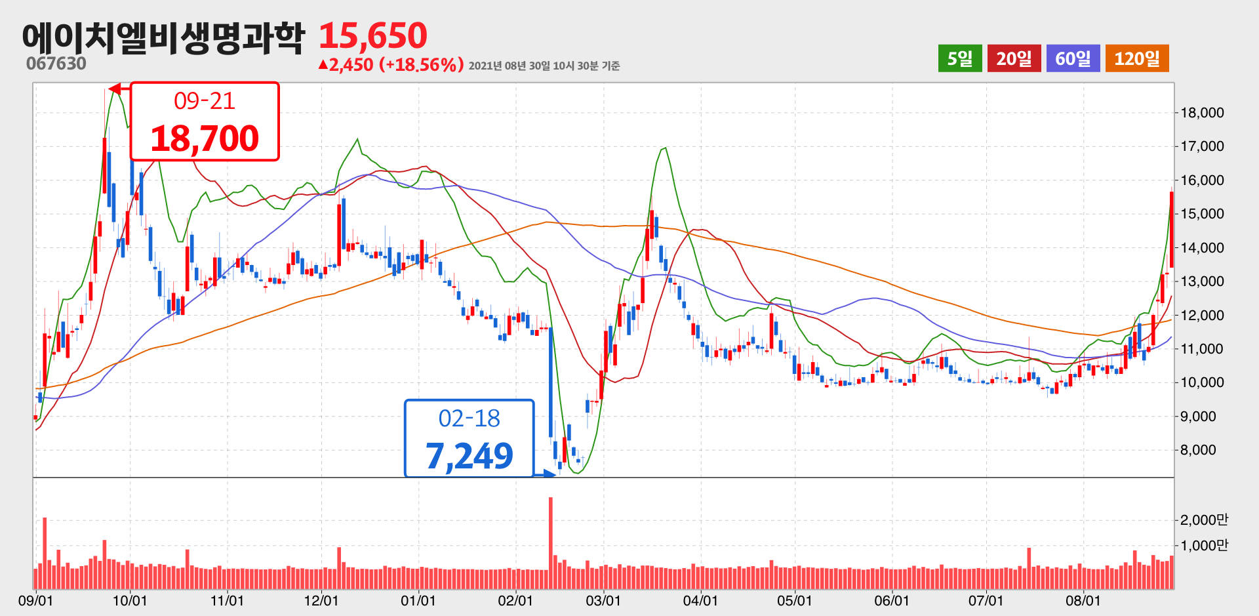
Task: Click the 15,000 price axis label
Action: (x=1203, y=214)
